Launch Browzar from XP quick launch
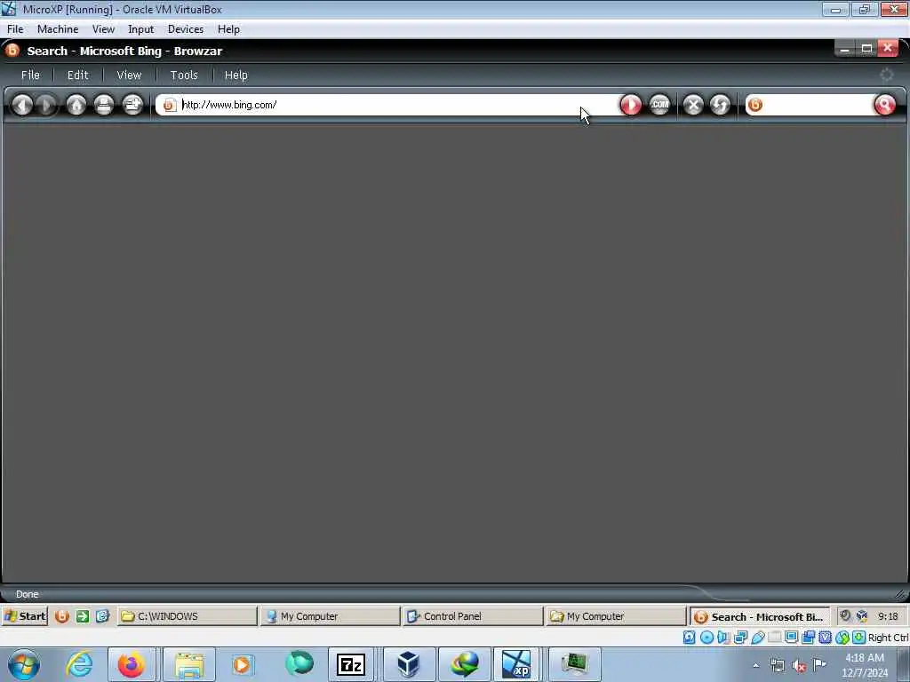This screenshot has height=682, width=910. pos(61,616)
